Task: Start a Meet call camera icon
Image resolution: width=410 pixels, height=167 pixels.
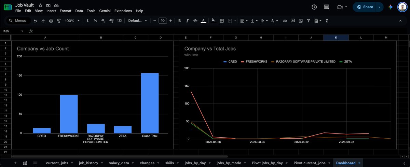Action: click(340, 7)
